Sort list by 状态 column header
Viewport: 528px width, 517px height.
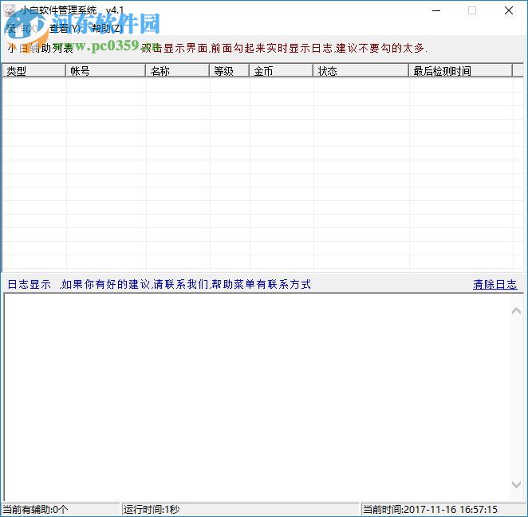coord(361,71)
